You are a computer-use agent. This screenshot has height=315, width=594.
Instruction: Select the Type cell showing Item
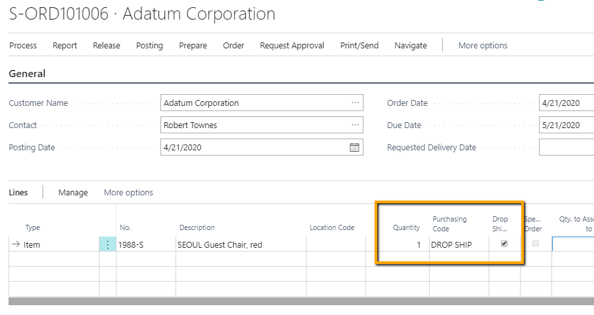pyautogui.click(x=54, y=244)
